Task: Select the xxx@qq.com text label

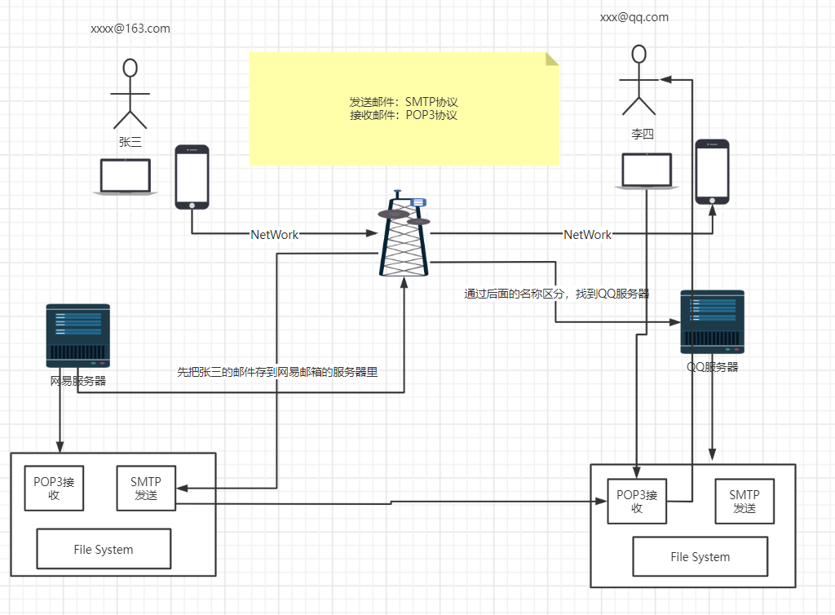Action: [634, 17]
